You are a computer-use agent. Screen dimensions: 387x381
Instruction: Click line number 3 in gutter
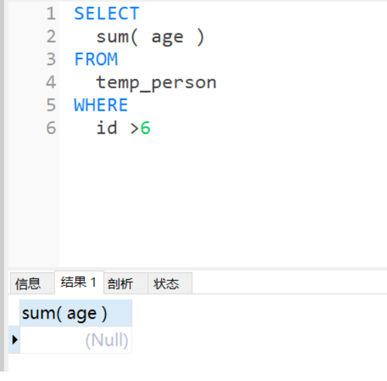51,59
